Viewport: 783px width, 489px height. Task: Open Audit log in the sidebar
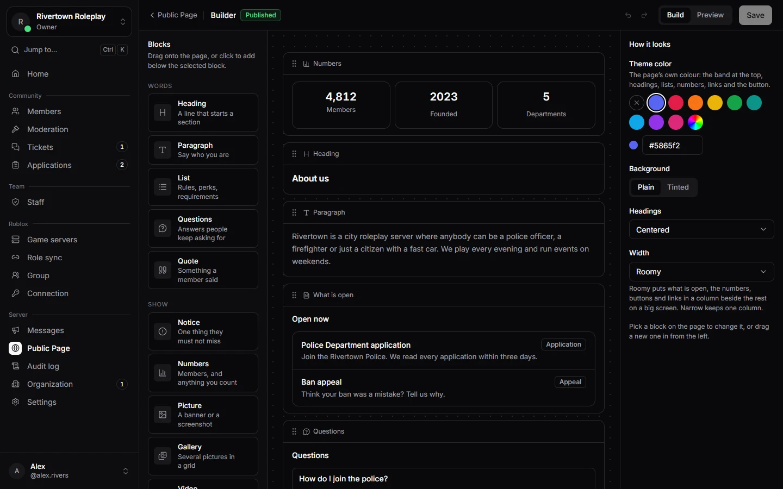69,366
